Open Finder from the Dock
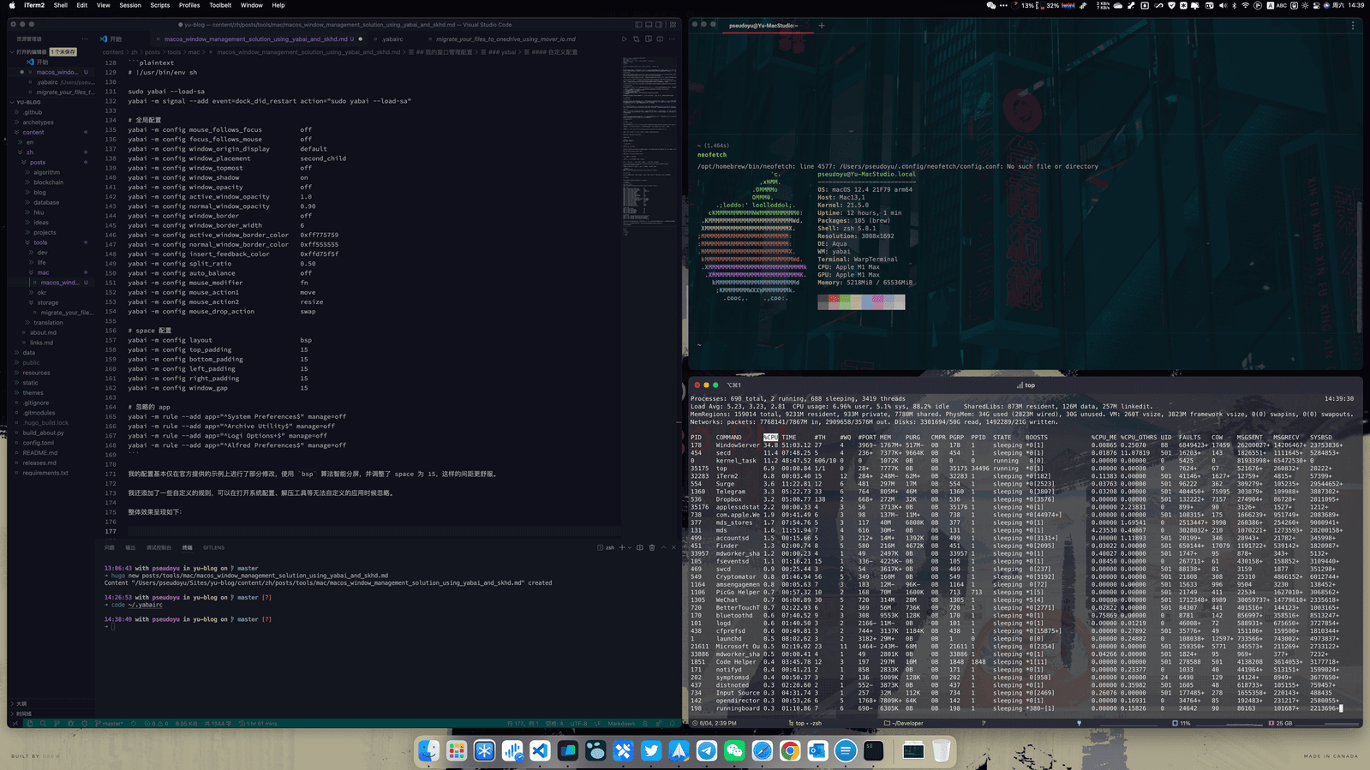 [428, 751]
